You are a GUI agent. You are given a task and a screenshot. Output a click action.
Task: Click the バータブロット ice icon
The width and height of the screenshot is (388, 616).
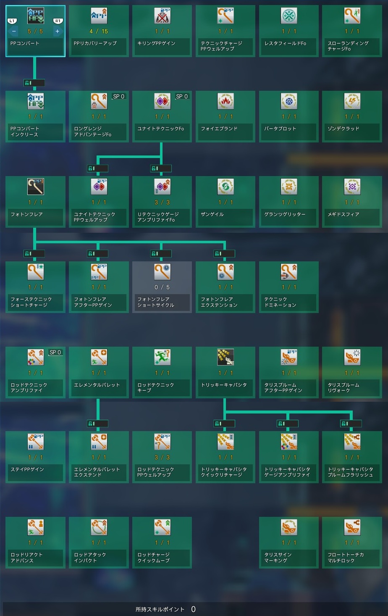click(x=289, y=101)
